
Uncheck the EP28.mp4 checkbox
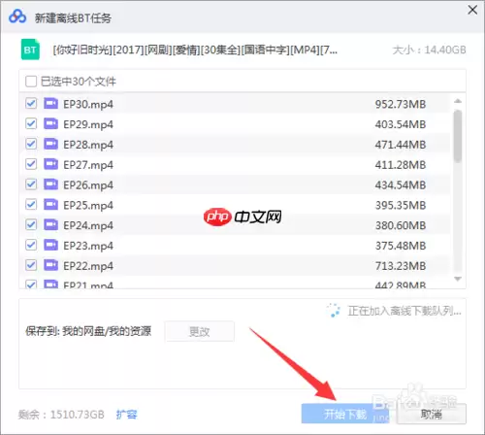click(x=31, y=144)
